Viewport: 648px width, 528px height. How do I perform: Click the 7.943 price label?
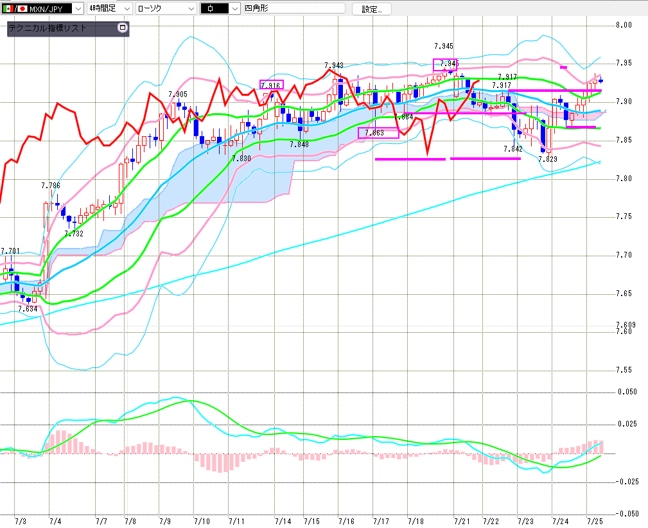coord(334,66)
